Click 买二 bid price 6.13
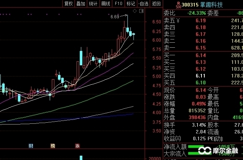The image size is (243, 160). click(x=201, y=62)
